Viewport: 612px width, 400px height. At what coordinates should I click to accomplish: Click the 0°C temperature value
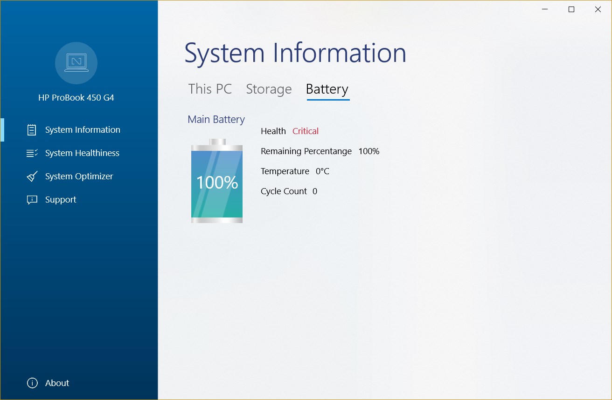point(322,171)
